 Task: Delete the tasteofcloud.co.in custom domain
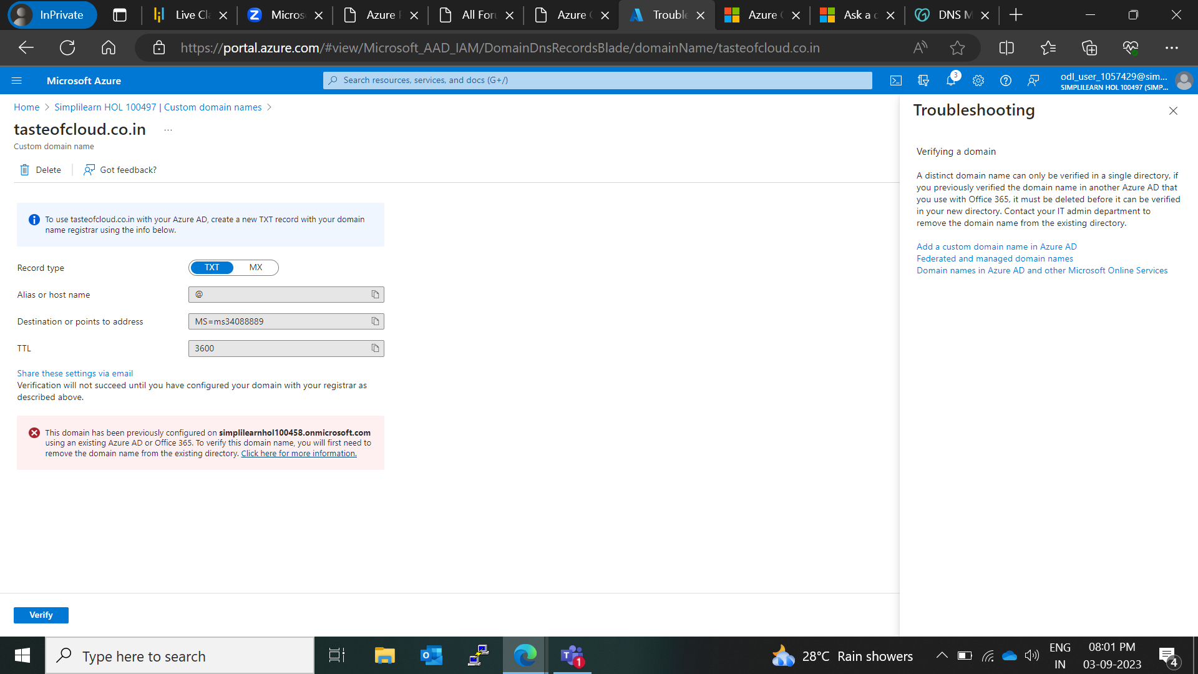(x=40, y=169)
